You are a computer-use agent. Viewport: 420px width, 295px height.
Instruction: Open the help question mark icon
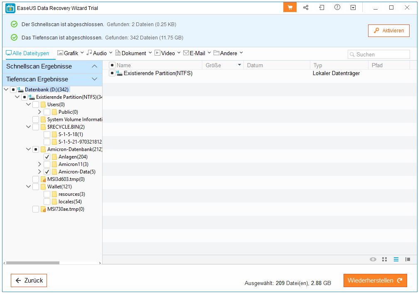337,7
